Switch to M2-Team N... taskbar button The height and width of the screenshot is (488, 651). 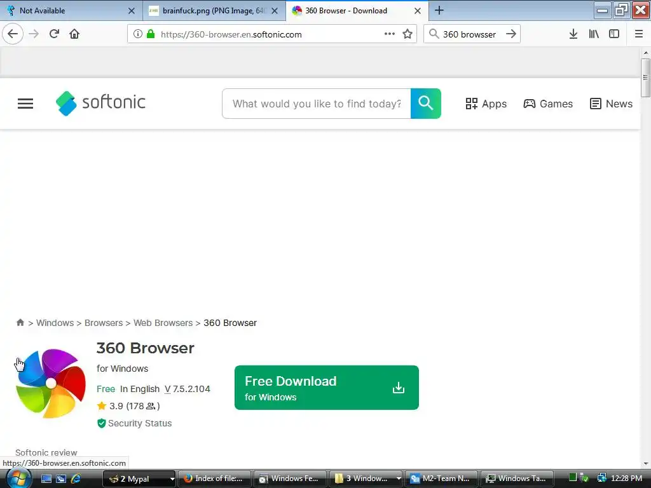(441, 479)
